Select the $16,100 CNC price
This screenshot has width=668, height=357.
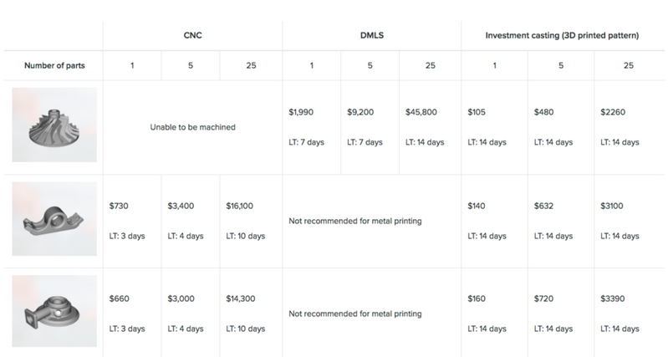click(x=239, y=206)
